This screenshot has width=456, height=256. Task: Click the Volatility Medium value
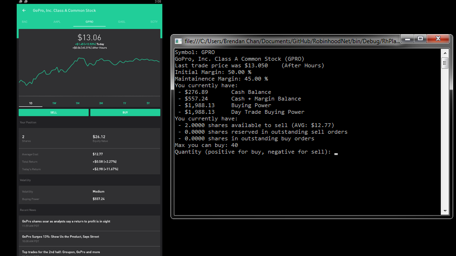(x=99, y=192)
